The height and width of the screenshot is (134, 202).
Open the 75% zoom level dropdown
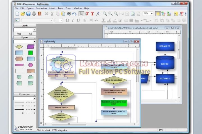[152, 14]
